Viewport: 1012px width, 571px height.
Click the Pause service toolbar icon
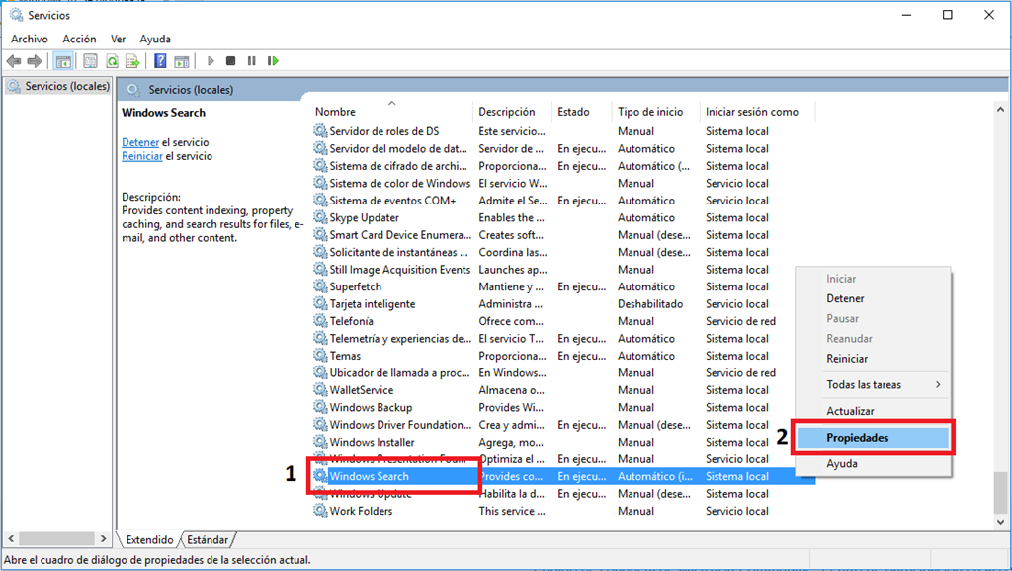(x=252, y=61)
